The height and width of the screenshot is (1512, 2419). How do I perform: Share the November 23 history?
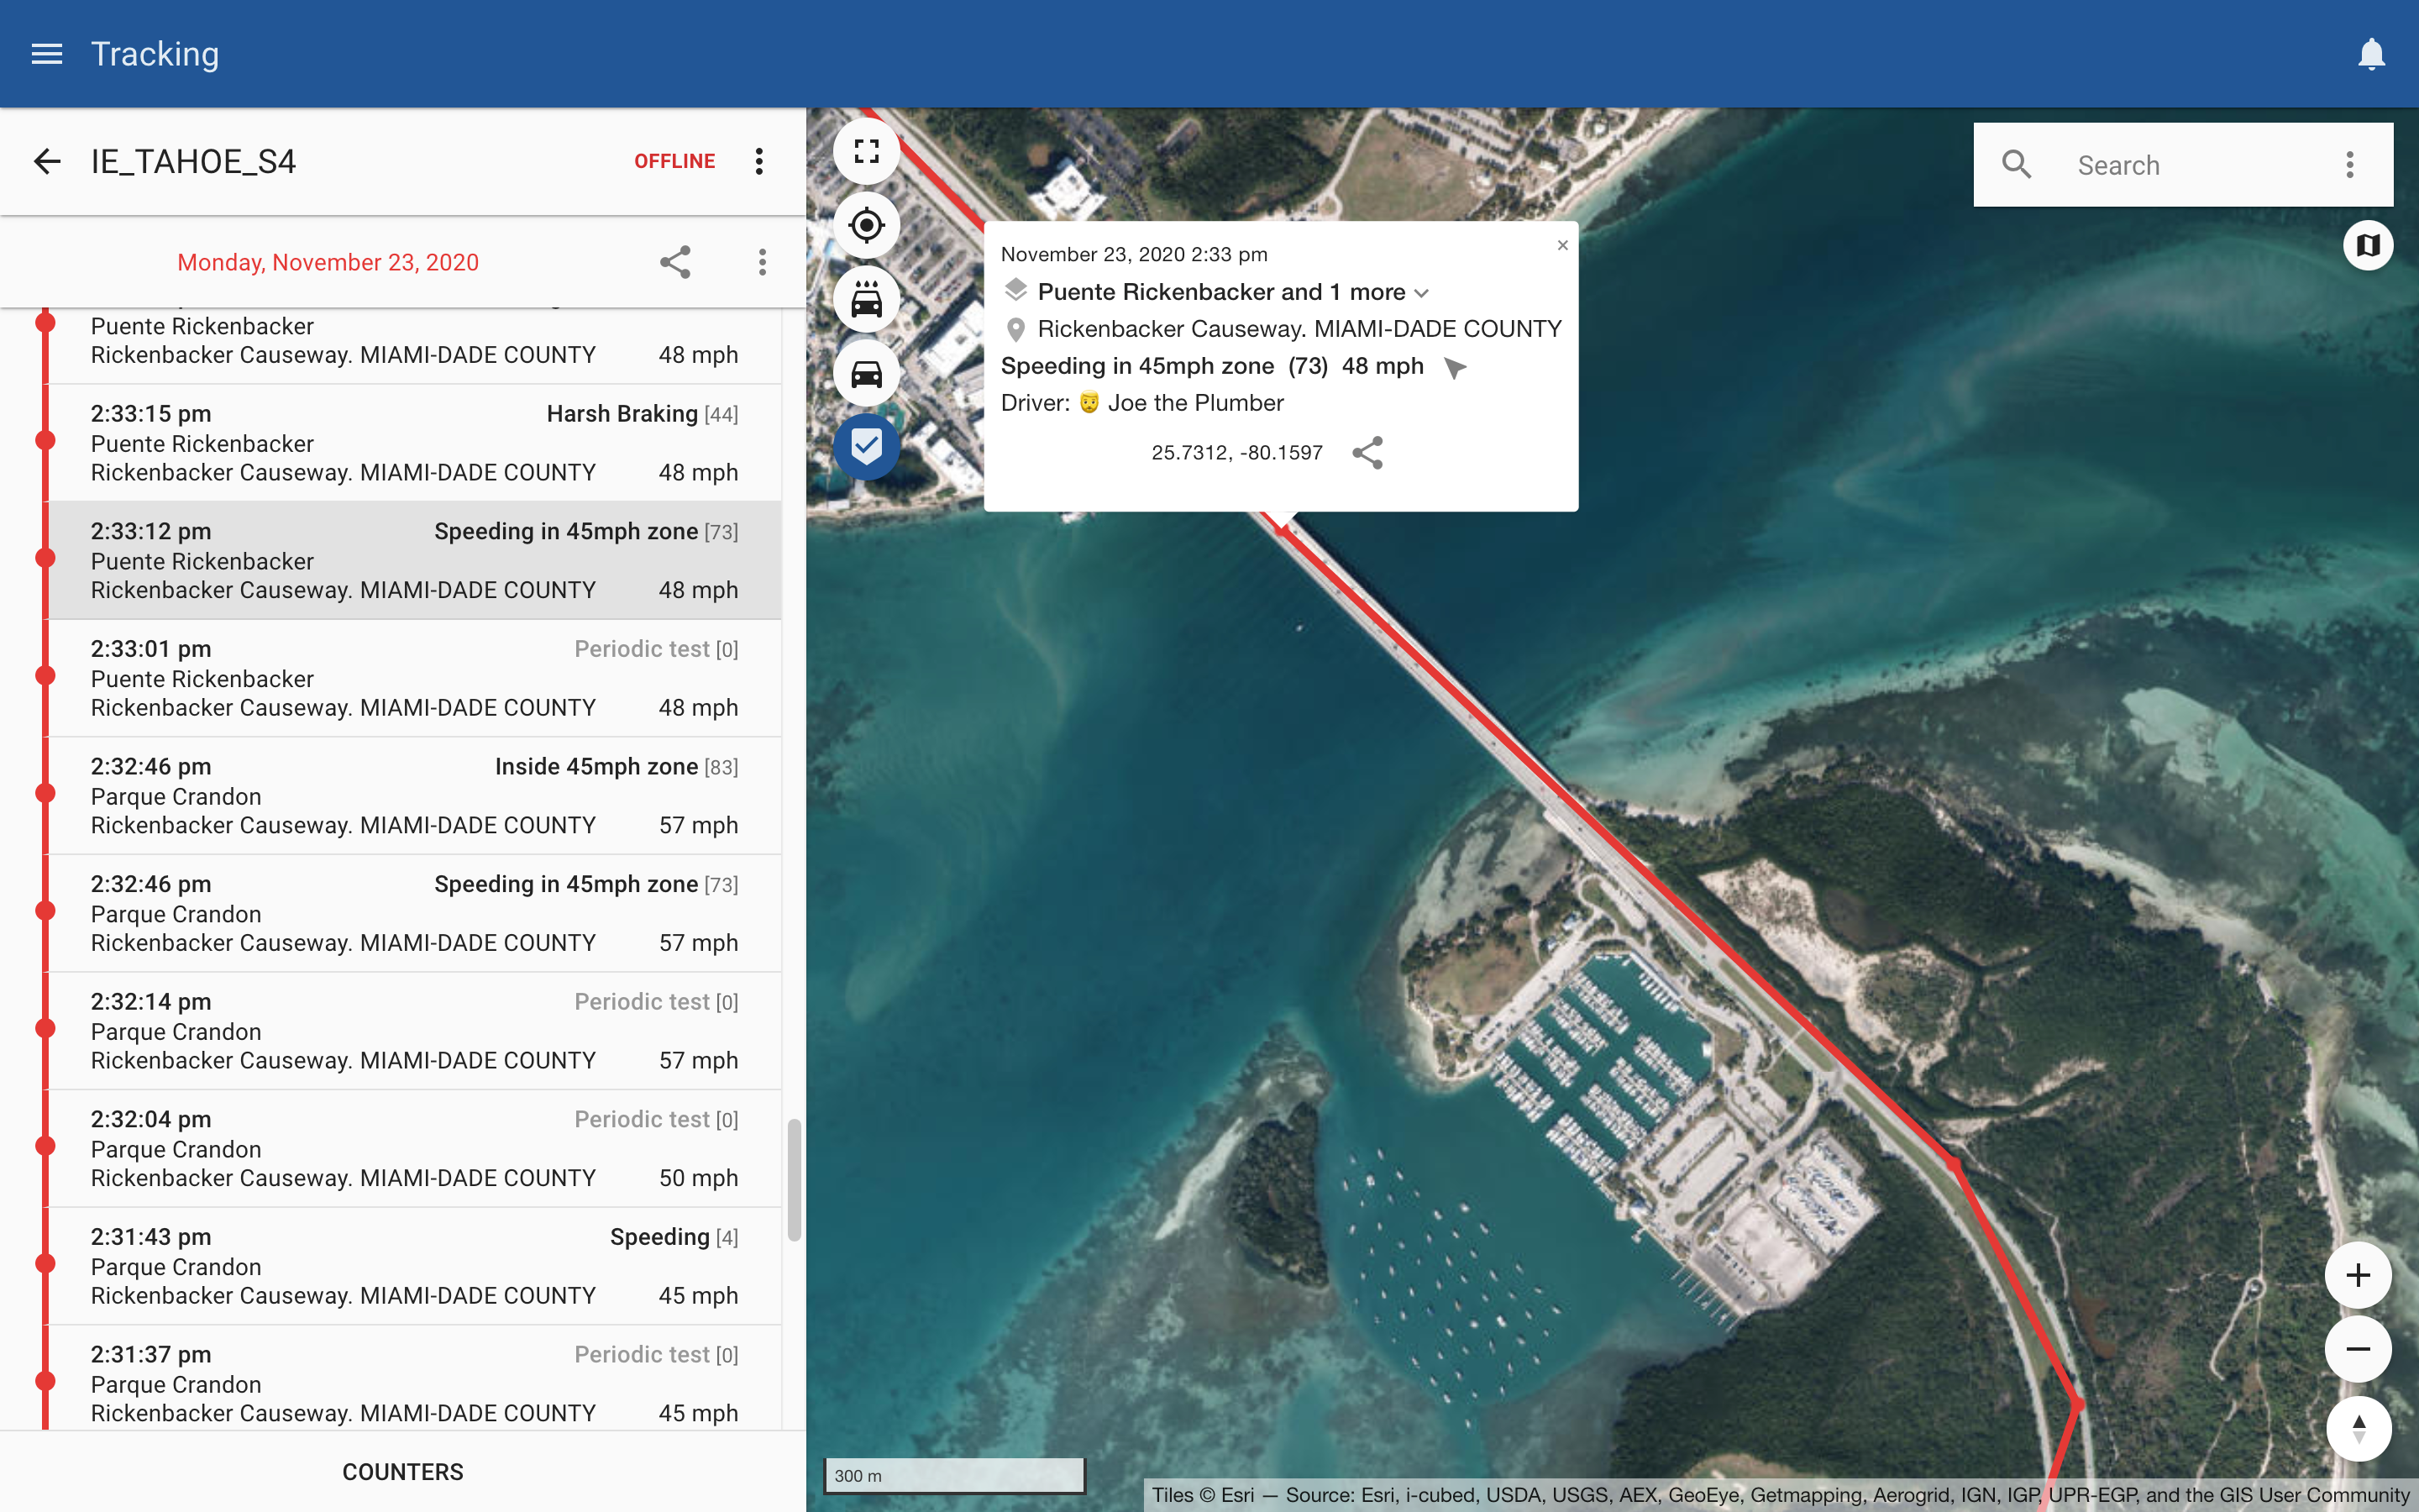(675, 262)
